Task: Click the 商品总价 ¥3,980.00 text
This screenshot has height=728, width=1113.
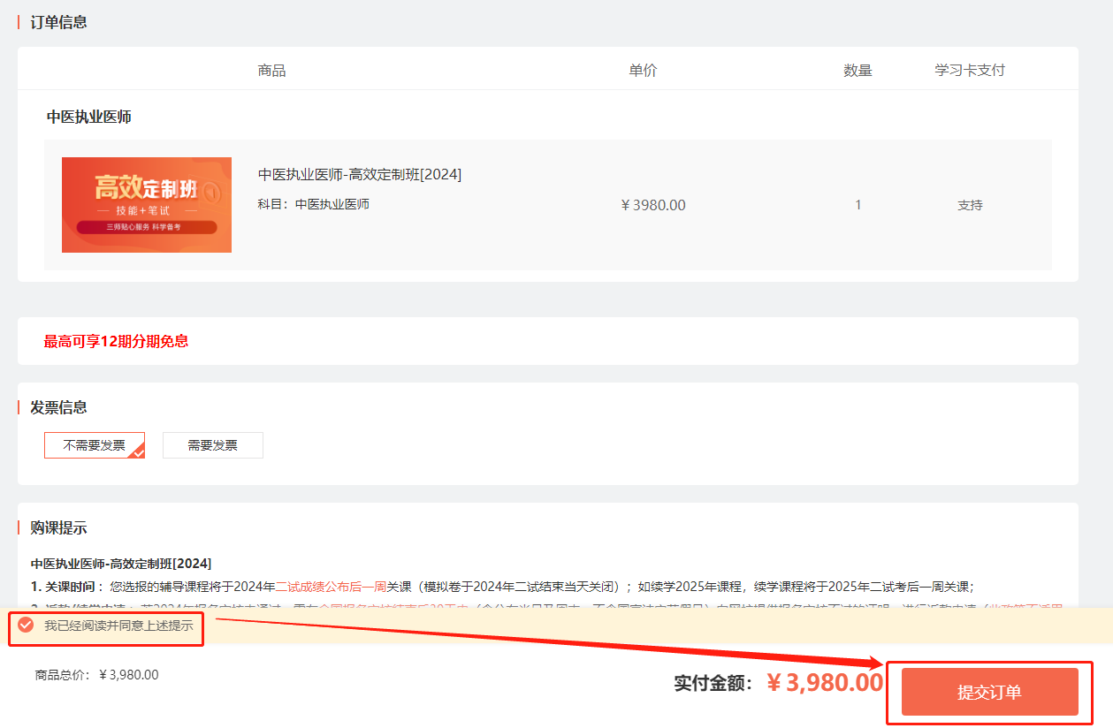Action: point(97,675)
